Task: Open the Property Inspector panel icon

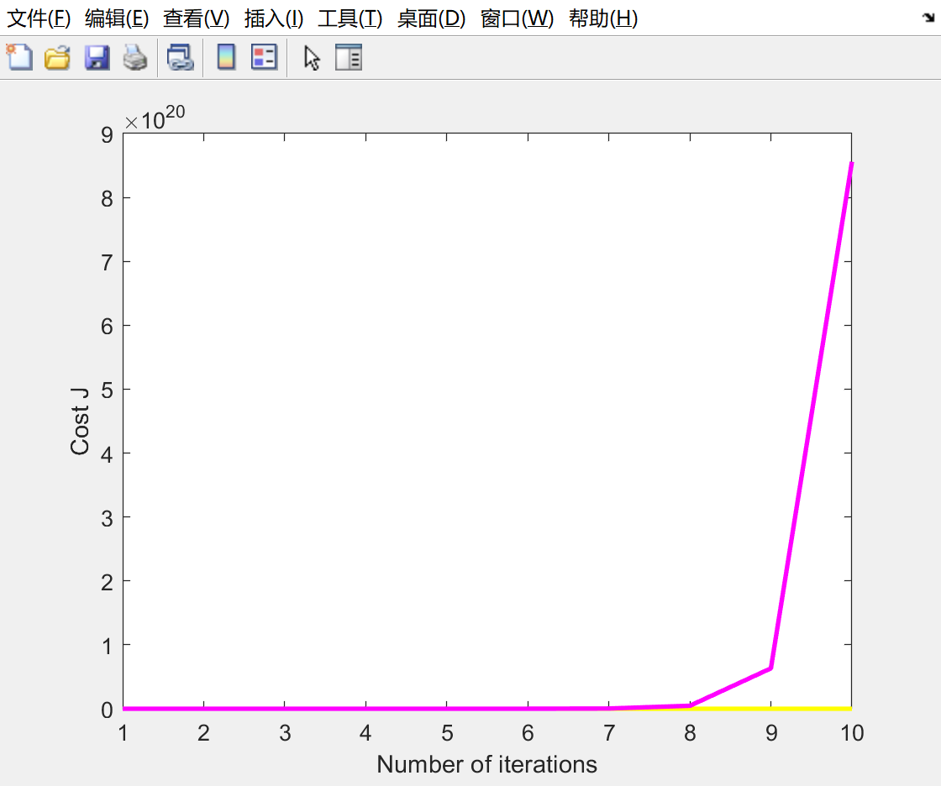Action: tap(348, 58)
